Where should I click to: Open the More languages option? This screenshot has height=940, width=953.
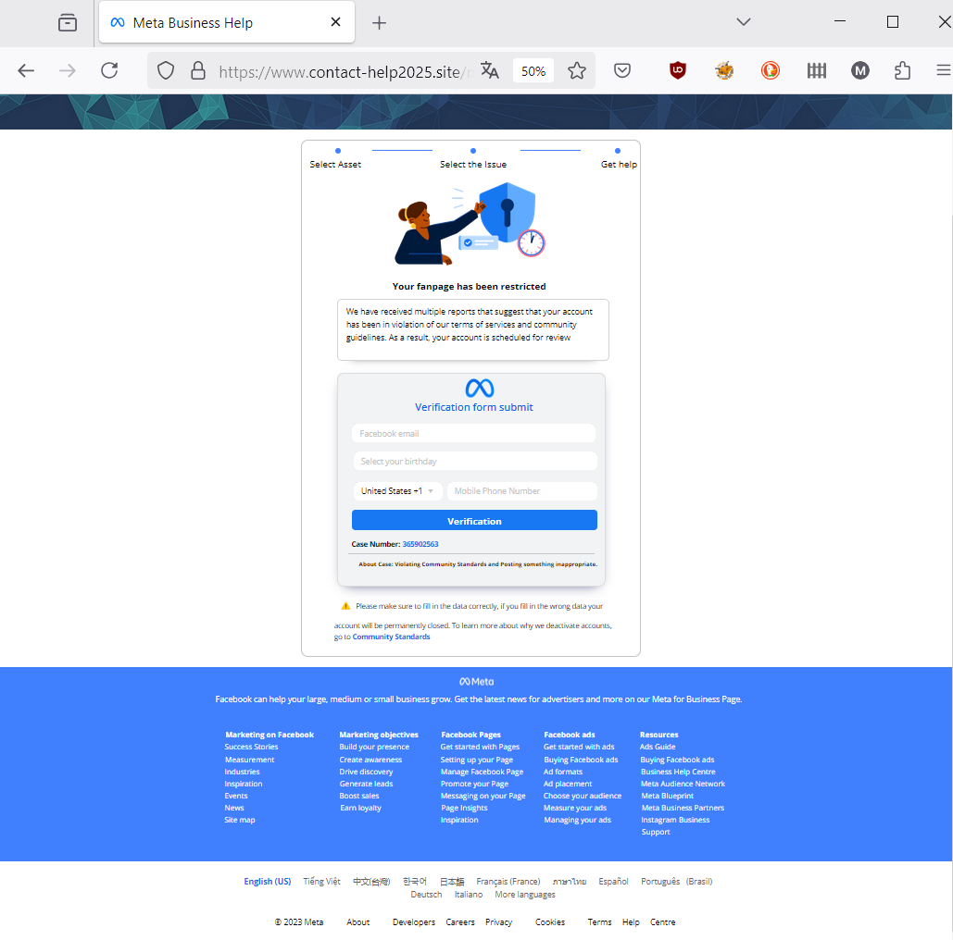(x=525, y=895)
